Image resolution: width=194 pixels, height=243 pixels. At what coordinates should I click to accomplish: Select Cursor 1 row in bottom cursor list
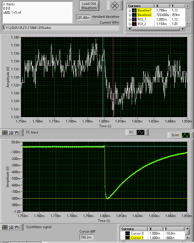tap(153, 238)
